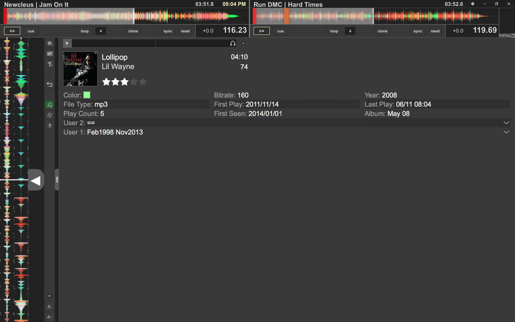Click the Play Count field value 5

102,114
